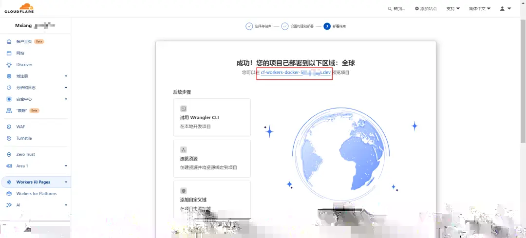The width and height of the screenshot is (526, 238).
Task: Open the 添加自定义域 card
Action: click(x=212, y=200)
